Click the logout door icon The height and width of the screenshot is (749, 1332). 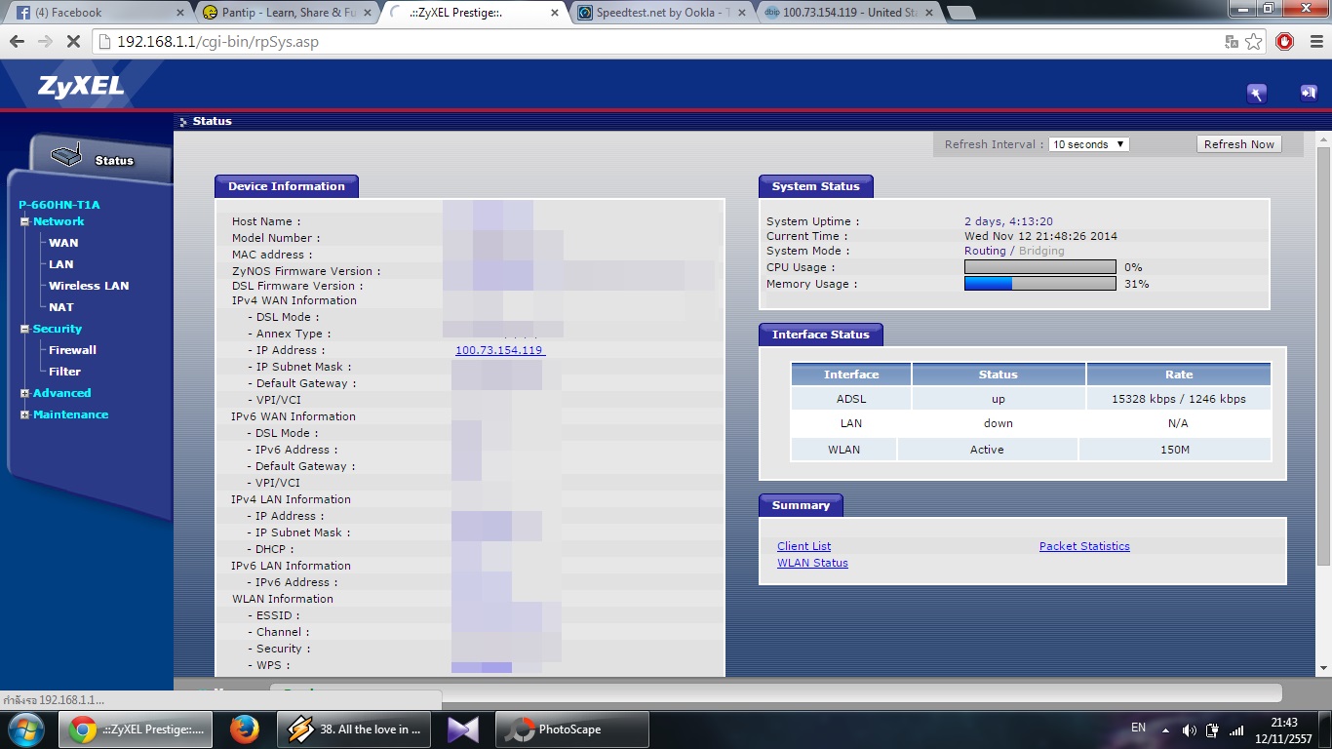tap(1308, 93)
